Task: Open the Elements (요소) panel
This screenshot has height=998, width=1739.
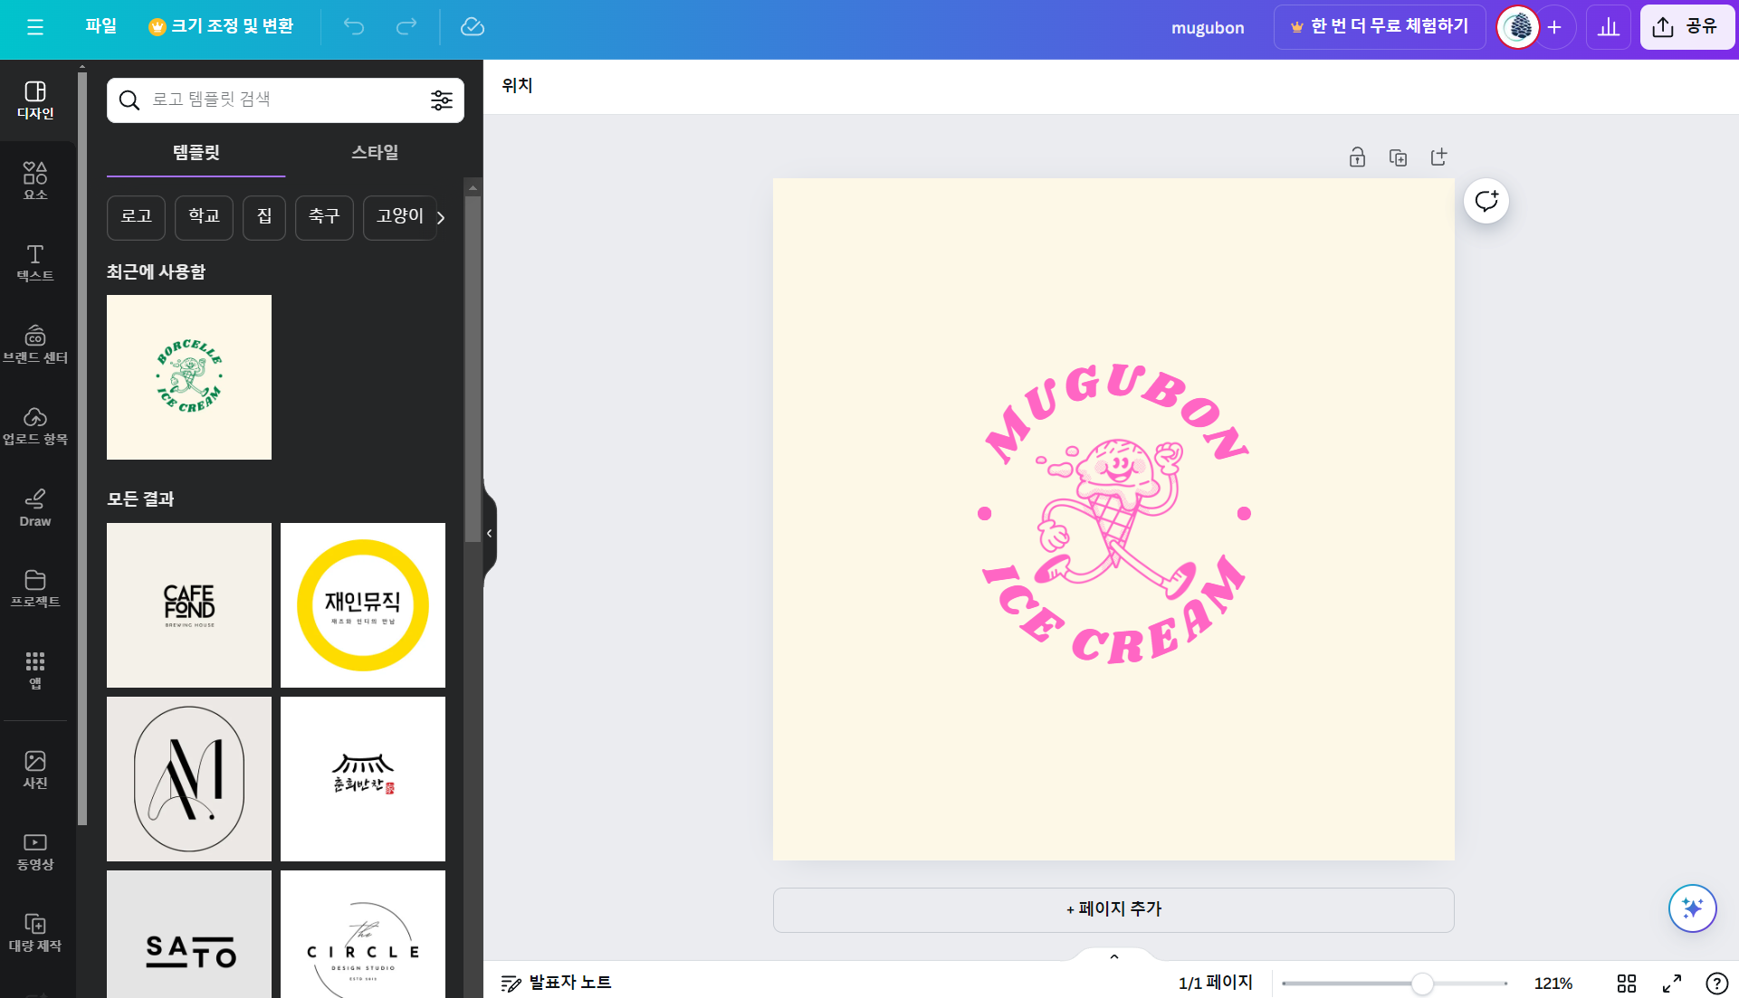Action: click(35, 180)
